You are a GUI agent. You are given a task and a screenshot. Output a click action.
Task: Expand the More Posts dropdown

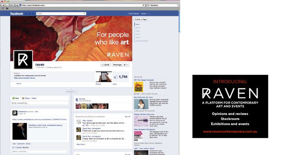coord(81,144)
